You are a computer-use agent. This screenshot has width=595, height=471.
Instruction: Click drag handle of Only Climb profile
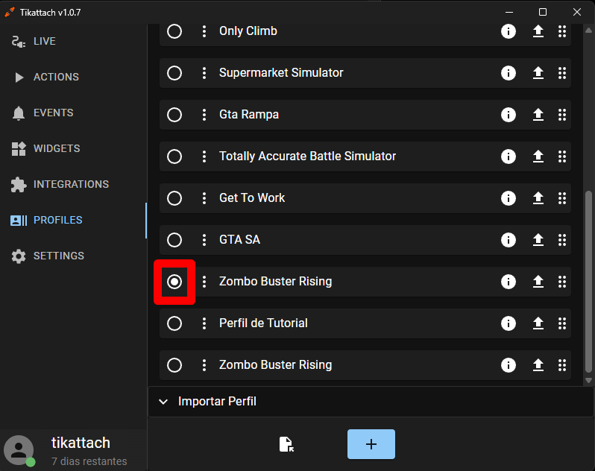(x=562, y=31)
